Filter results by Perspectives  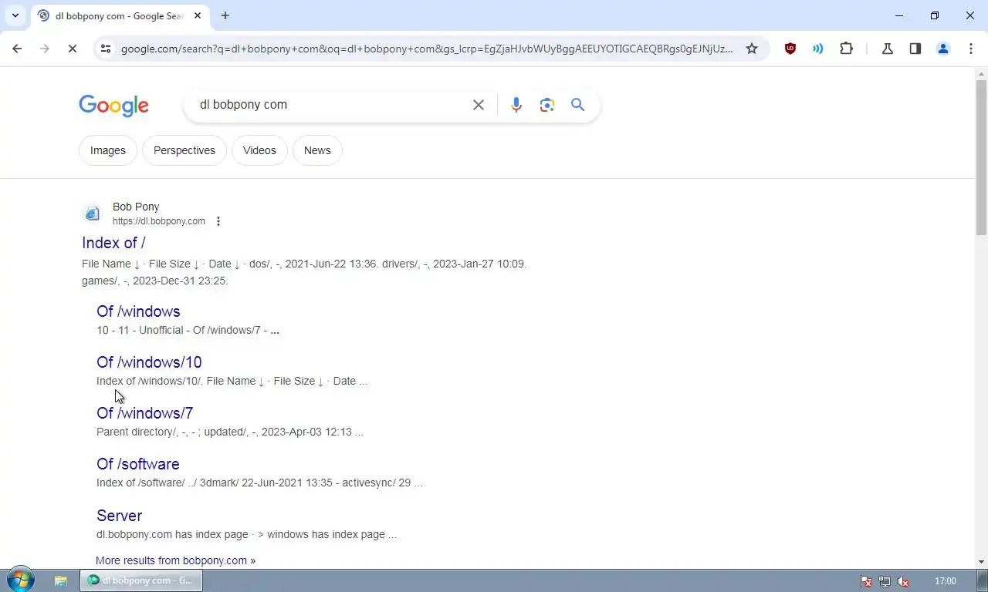184,150
